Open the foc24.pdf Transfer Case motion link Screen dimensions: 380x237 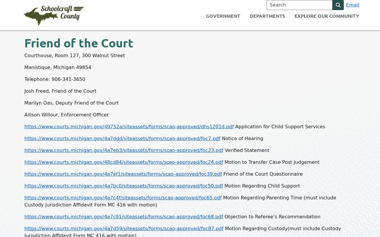[124, 162]
